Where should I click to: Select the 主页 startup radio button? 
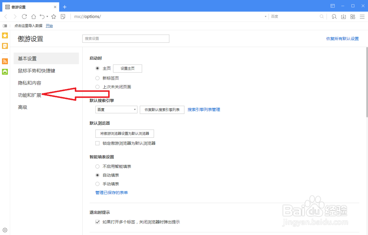coord(98,69)
